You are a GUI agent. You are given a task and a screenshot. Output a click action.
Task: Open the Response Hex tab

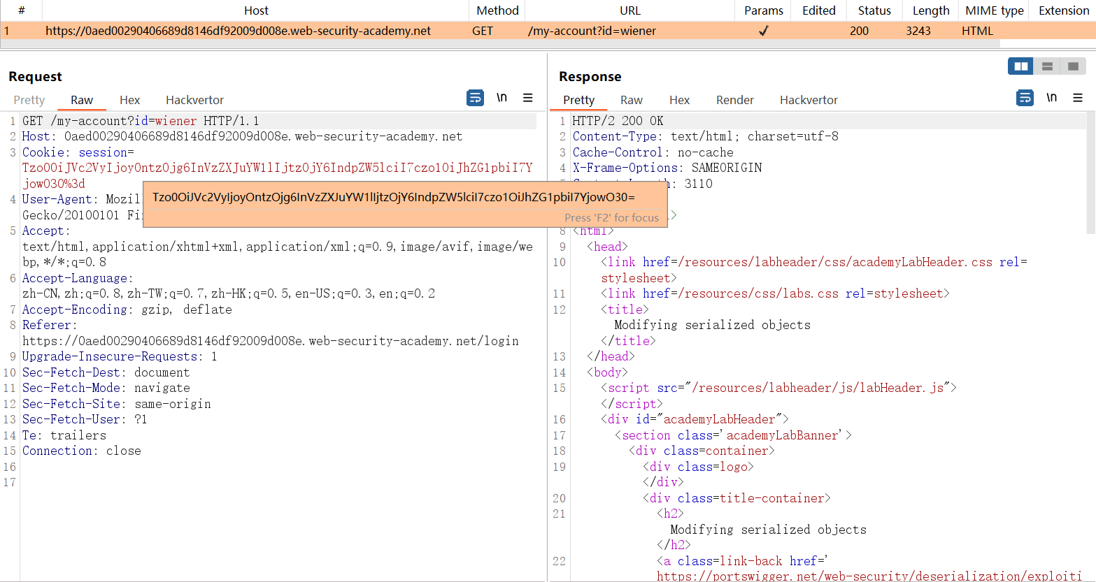pos(679,100)
